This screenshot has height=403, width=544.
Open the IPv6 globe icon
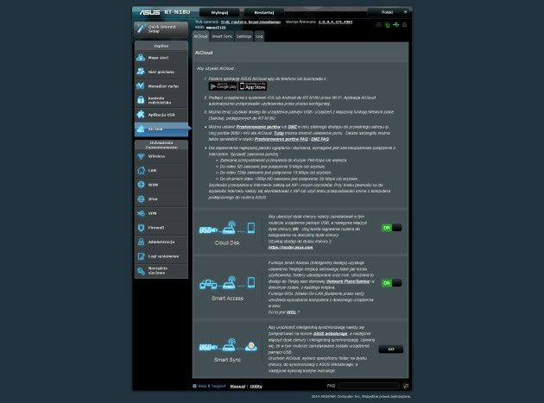click(x=141, y=198)
